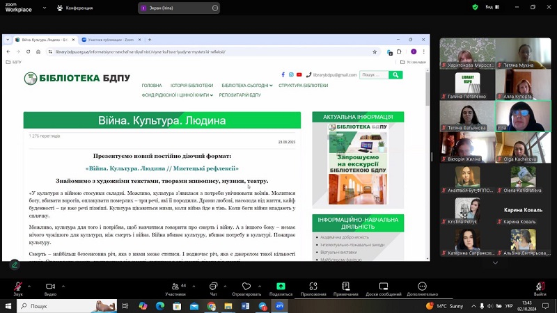The image size is (557, 313).
Task: Expand the arrow next to Чат
Action: [x=225, y=286]
